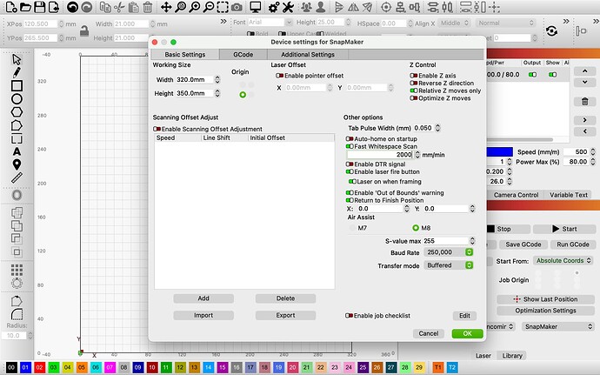Click OK to confirm device settings
This screenshot has width=600, height=375.
point(467,333)
